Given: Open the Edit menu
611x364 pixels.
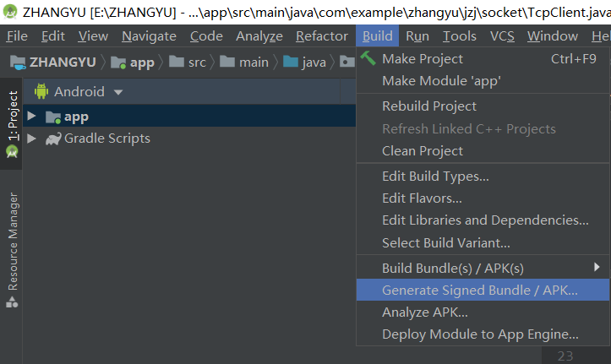Looking at the screenshot, I should 53,36.
